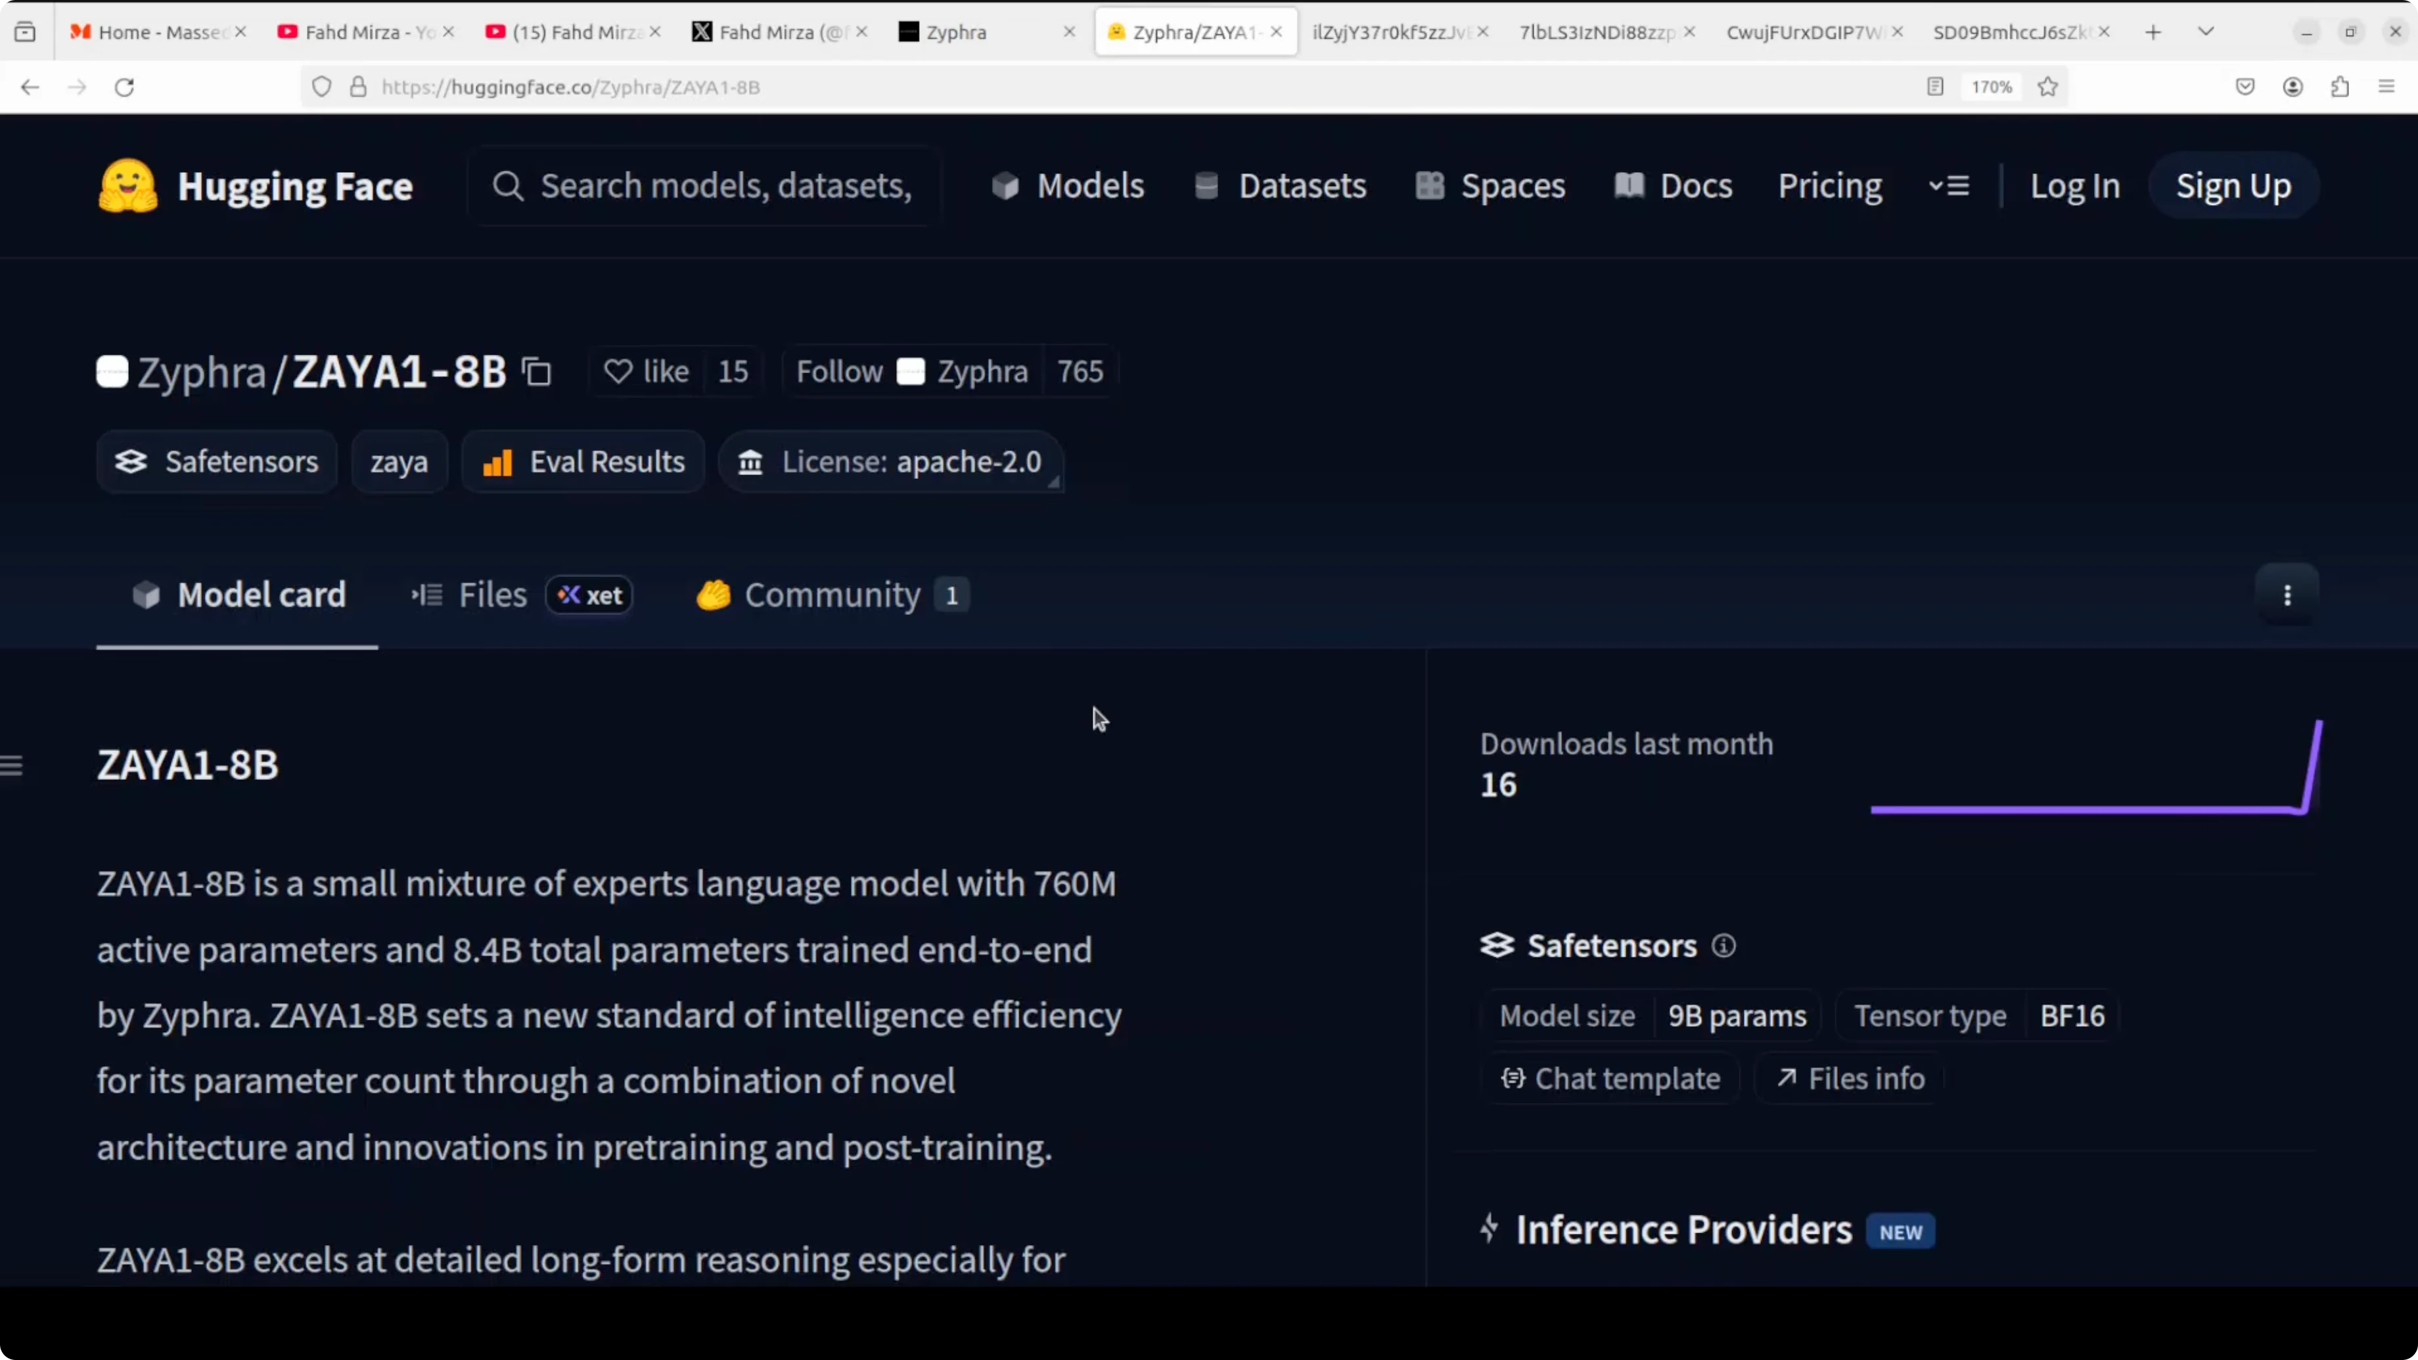2418x1360 pixels.
Task: Open recent browsing tab overview icon
Action: [x=26, y=32]
